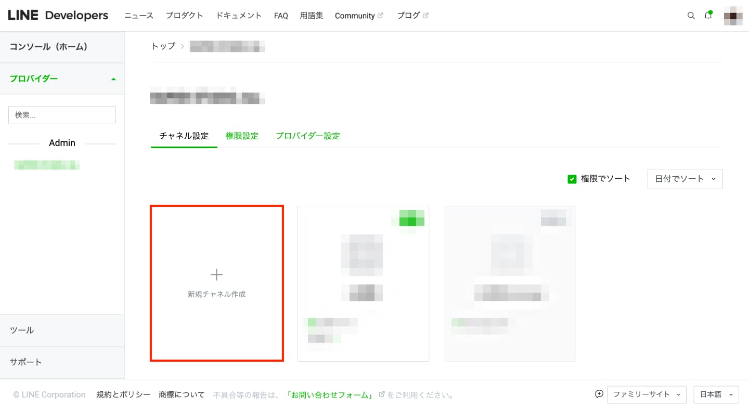749x410 pixels.
Task: Open the 規約とポリシー footer link
Action: [x=123, y=395]
